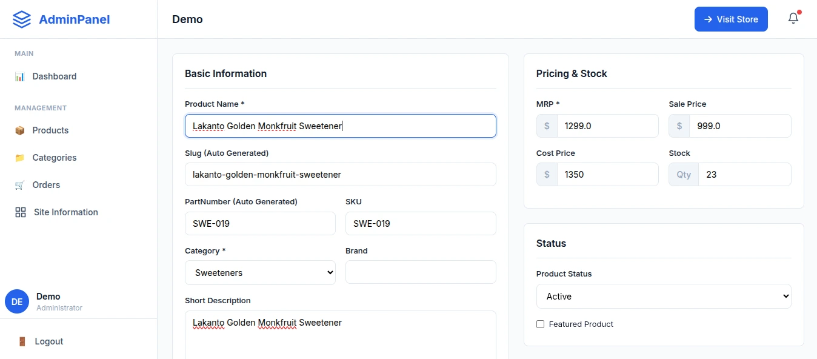The height and width of the screenshot is (359, 817).
Task: Click the Logout door icon
Action: [22, 341]
